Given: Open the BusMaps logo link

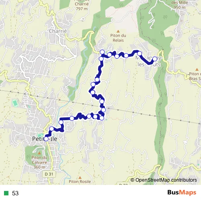Looking at the screenshot, I should point(182,193).
